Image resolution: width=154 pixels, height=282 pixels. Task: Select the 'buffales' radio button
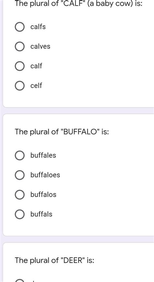pyautogui.click(x=19, y=155)
